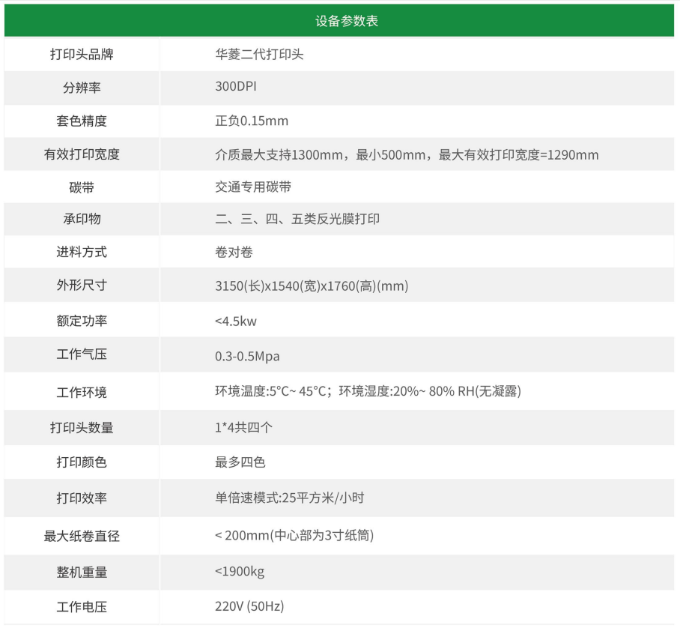
Task: Click the 有效打印宽度 row label
Action: [82, 154]
